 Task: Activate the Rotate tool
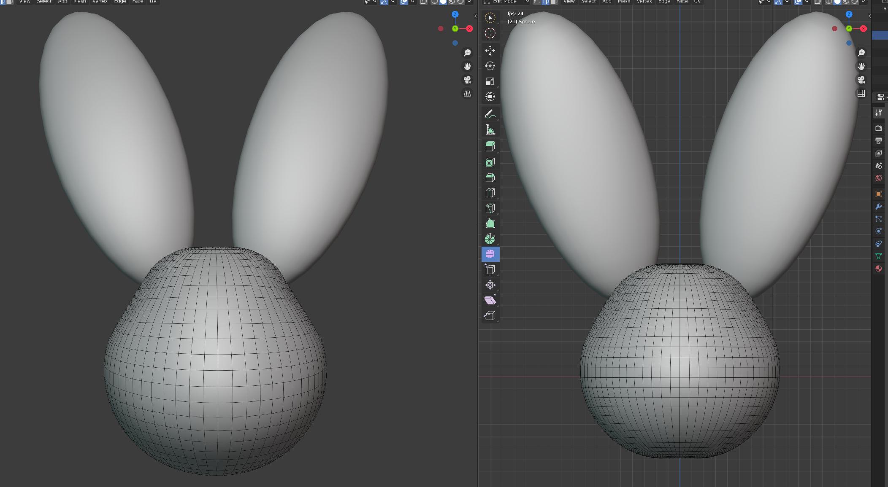point(490,66)
